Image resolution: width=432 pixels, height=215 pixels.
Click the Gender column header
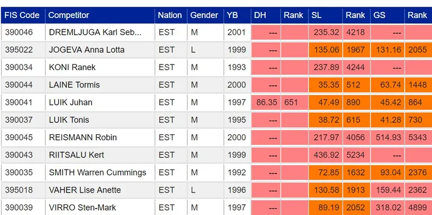[x=204, y=15]
